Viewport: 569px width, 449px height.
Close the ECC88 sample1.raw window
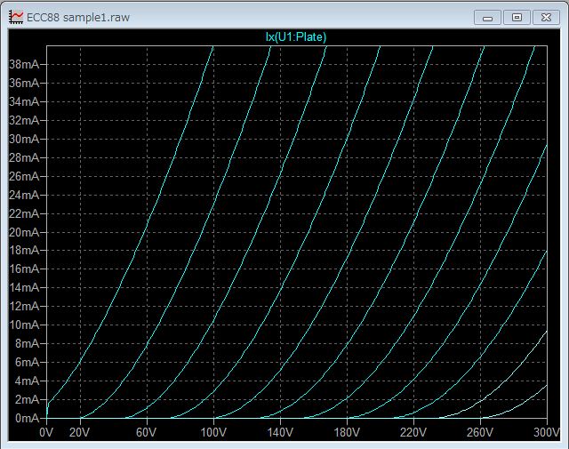[x=546, y=17]
